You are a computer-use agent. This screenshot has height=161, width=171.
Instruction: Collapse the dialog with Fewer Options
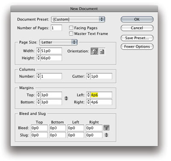coord(137,47)
